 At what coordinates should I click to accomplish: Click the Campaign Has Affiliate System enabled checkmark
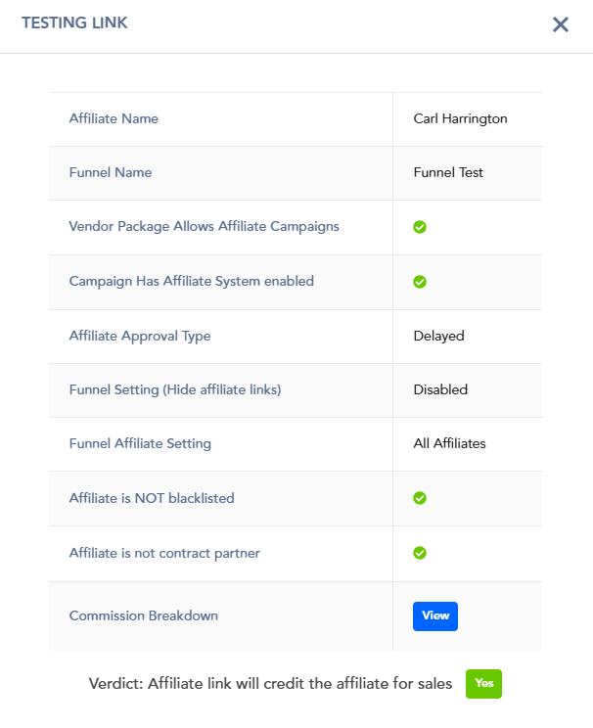click(x=420, y=282)
